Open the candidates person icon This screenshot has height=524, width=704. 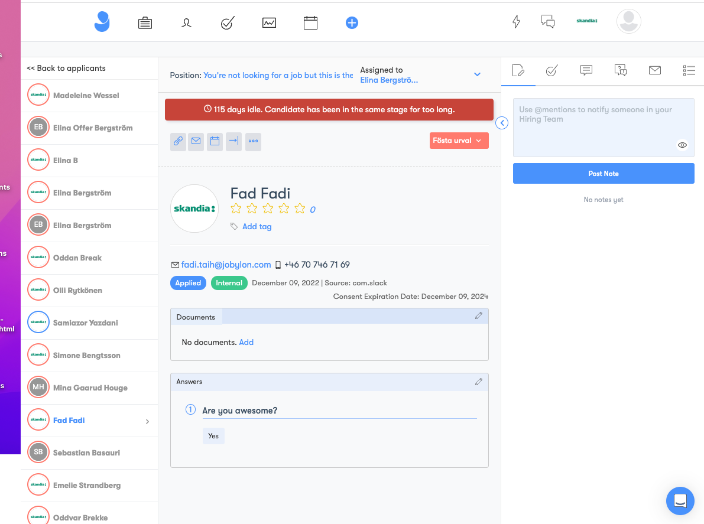186,23
